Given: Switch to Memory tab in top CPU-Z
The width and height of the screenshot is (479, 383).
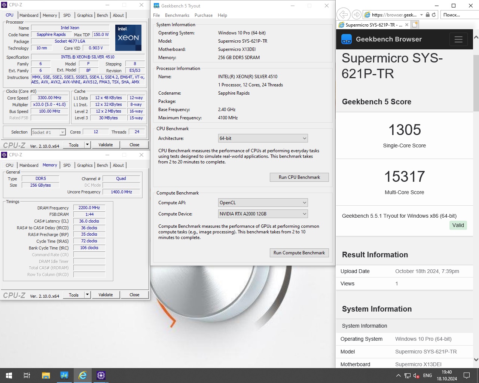Looking at the screenshot, I should coord(50,15).
